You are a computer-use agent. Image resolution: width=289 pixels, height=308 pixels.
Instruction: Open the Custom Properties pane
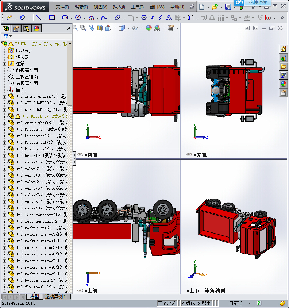(x=283, y=93)
